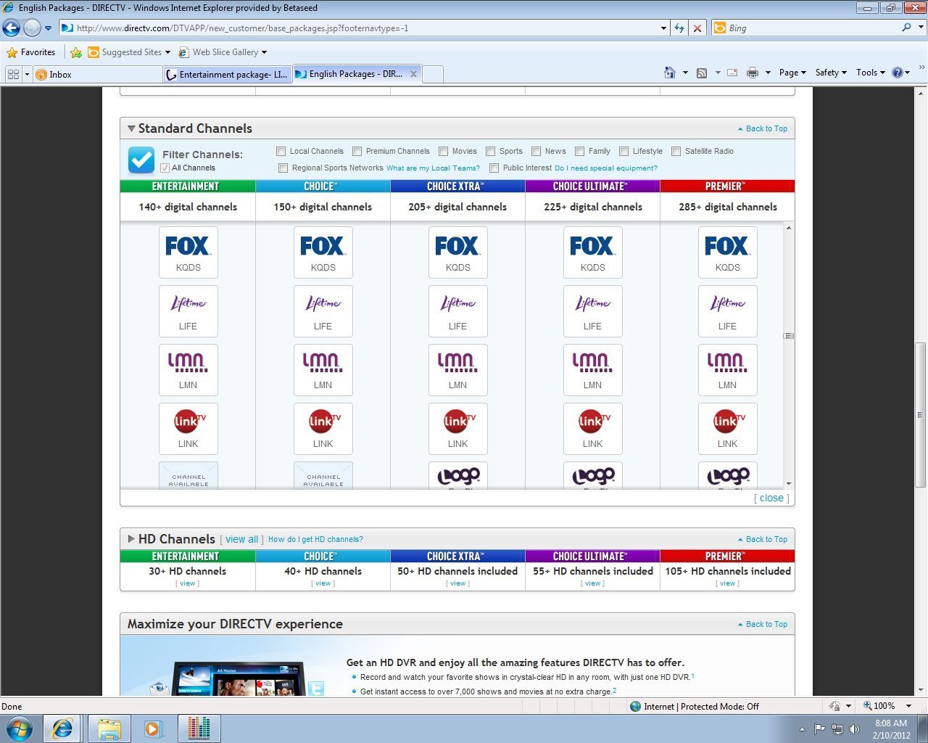Click the Stop loading red X icon
Image resolution: width=928 pixels, height=743 pixels.
coord(697,28)
